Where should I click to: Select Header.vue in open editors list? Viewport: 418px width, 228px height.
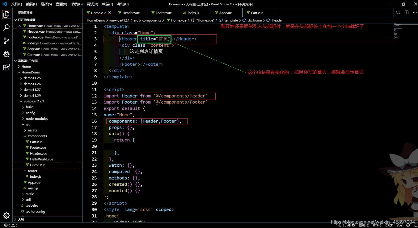click(48, 31)
